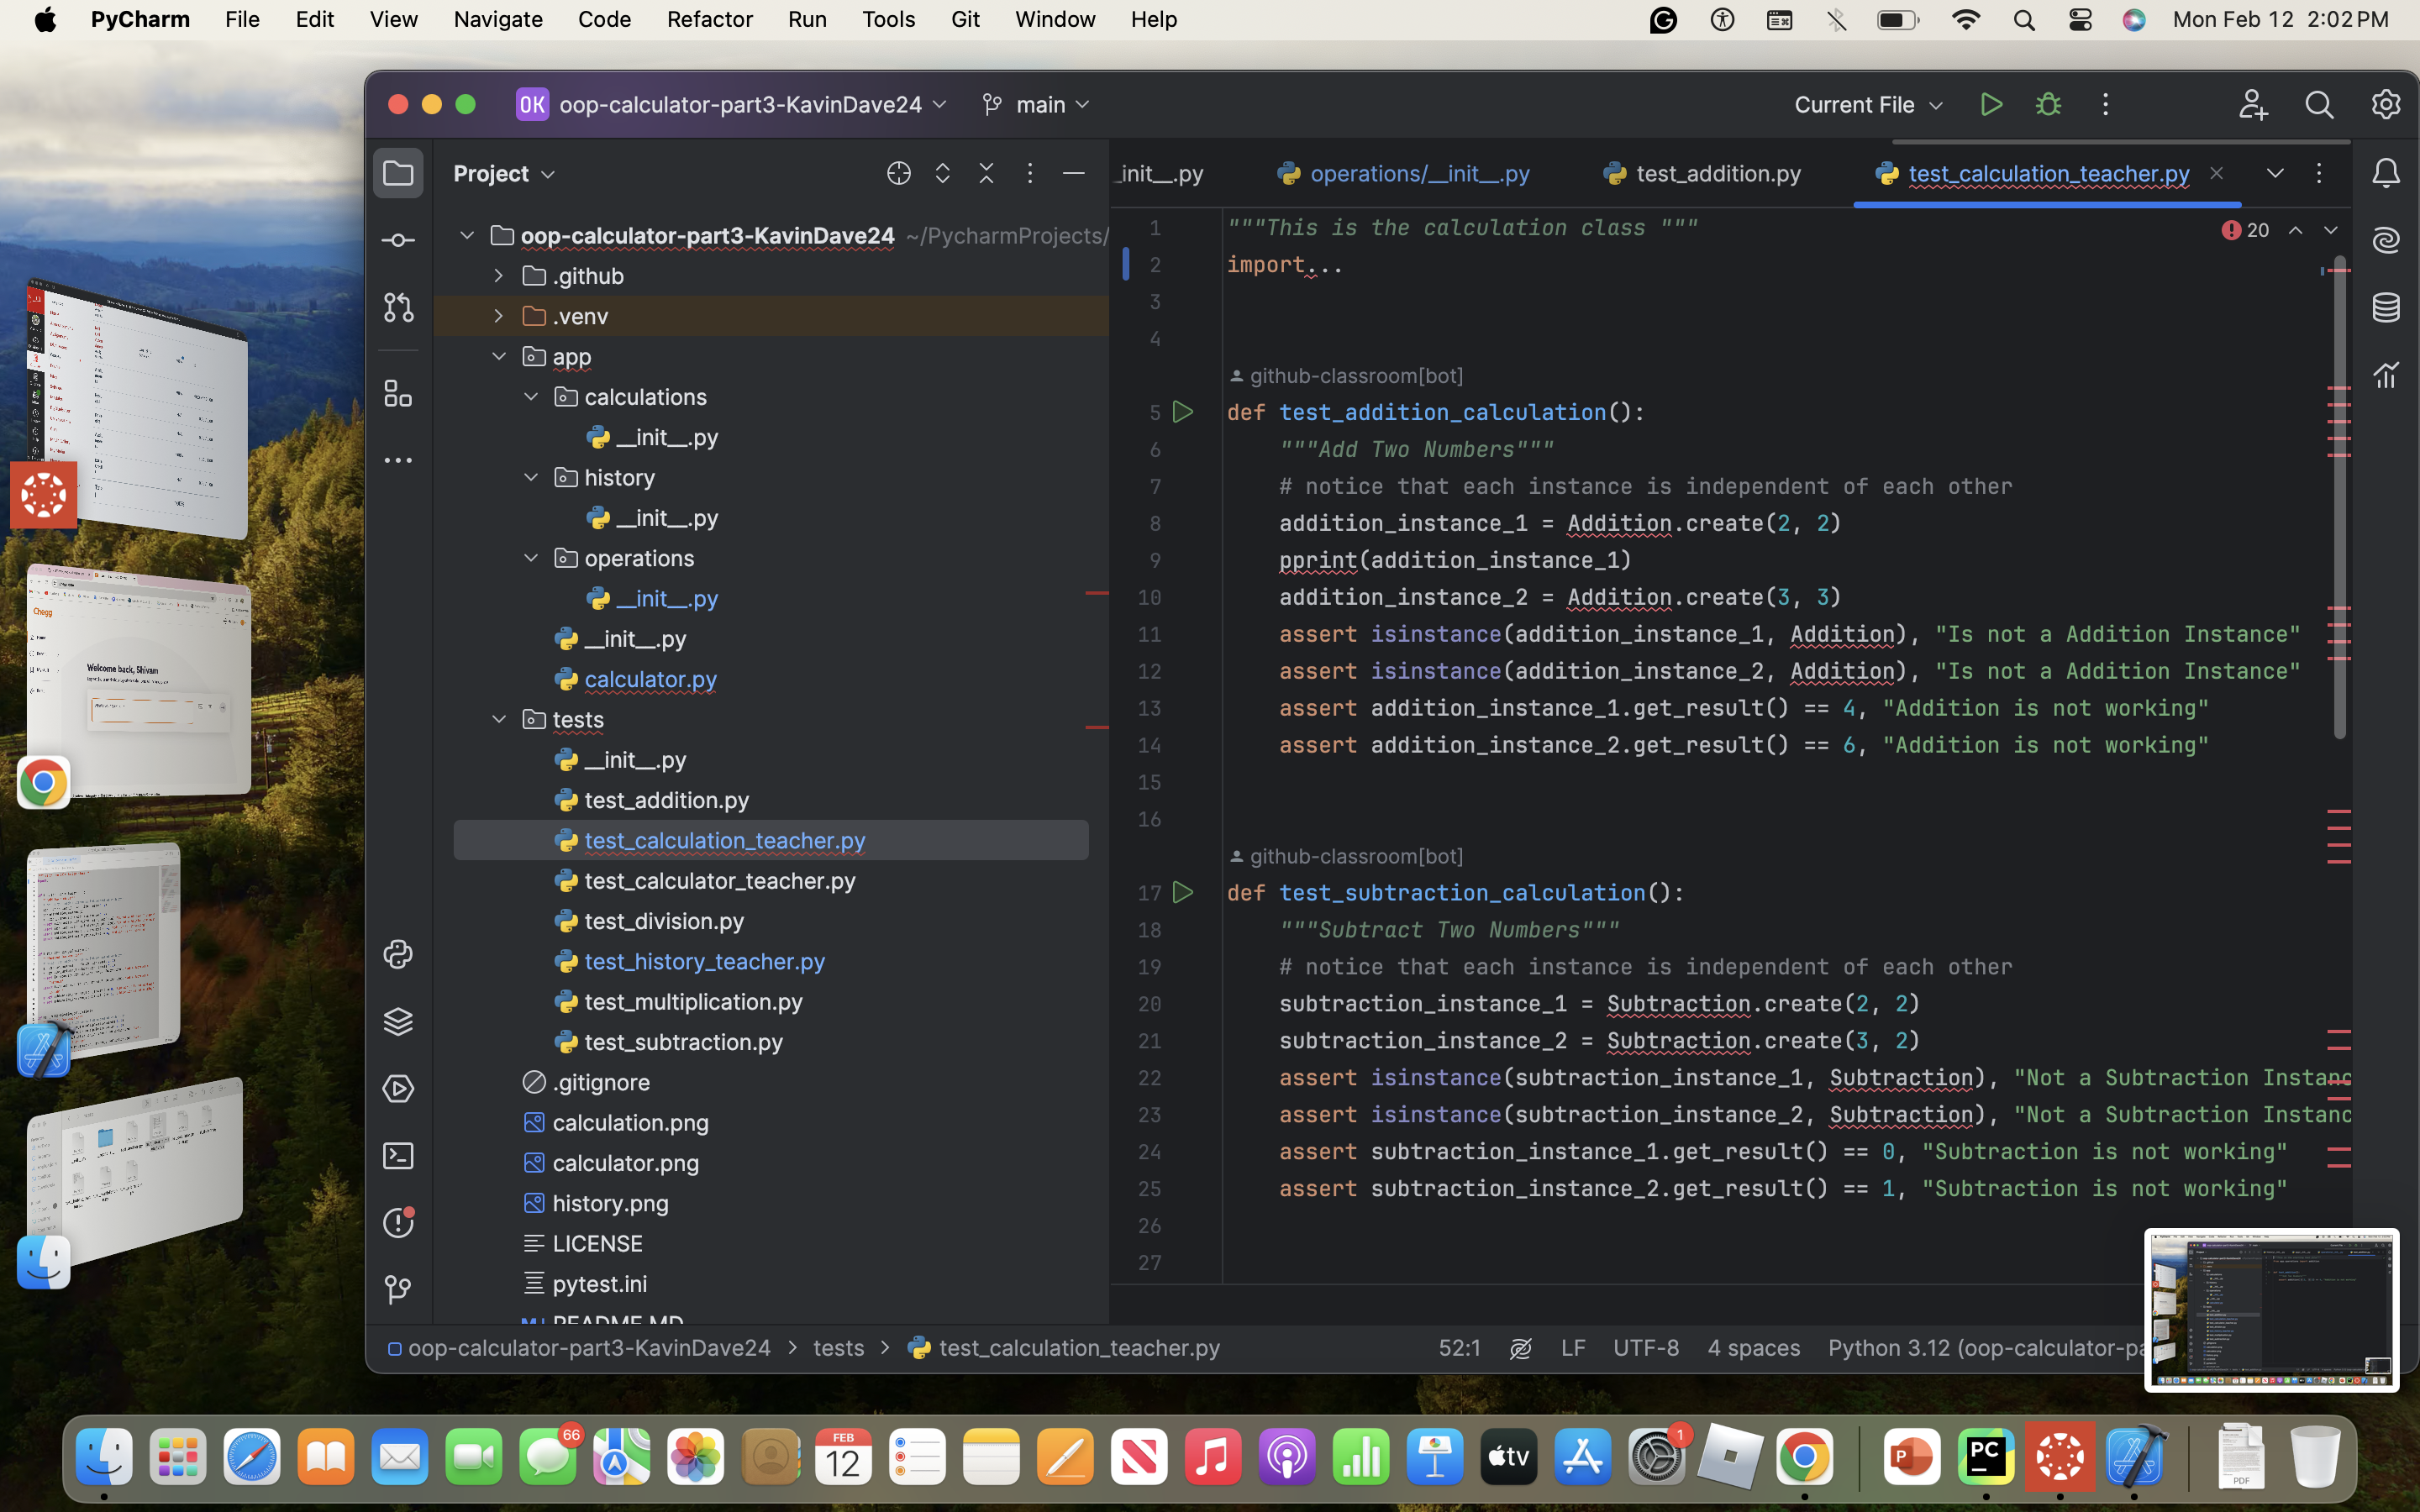Open the Refactor menu
The width and height of the screenshot is (2420, 1512).
pyautogui.click(x=709, y=19)
